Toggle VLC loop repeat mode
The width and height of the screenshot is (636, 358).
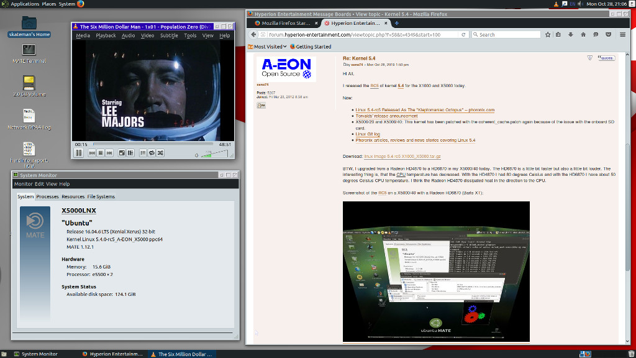152,153
